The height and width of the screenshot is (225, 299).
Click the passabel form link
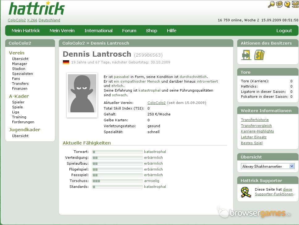(x=122, y=77)
